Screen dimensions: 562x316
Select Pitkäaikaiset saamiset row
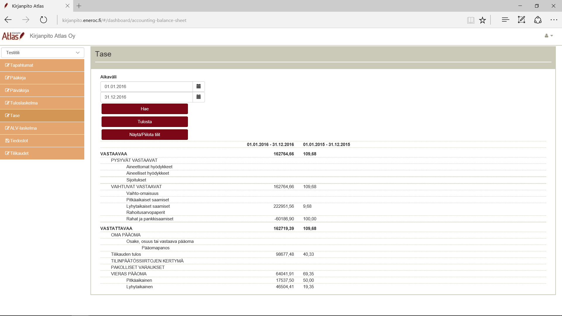click(323, 200)
